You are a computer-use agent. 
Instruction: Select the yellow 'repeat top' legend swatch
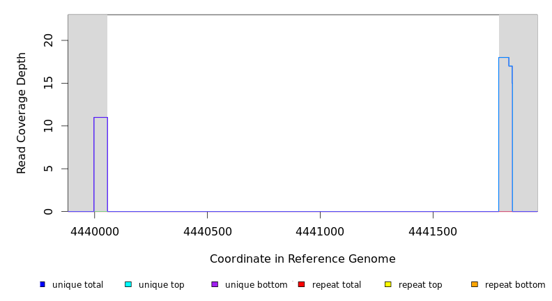388,284
